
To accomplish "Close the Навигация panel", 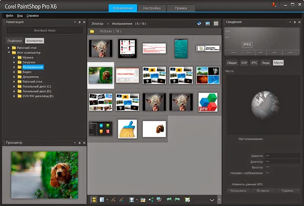I will click(x=84, y=22).
